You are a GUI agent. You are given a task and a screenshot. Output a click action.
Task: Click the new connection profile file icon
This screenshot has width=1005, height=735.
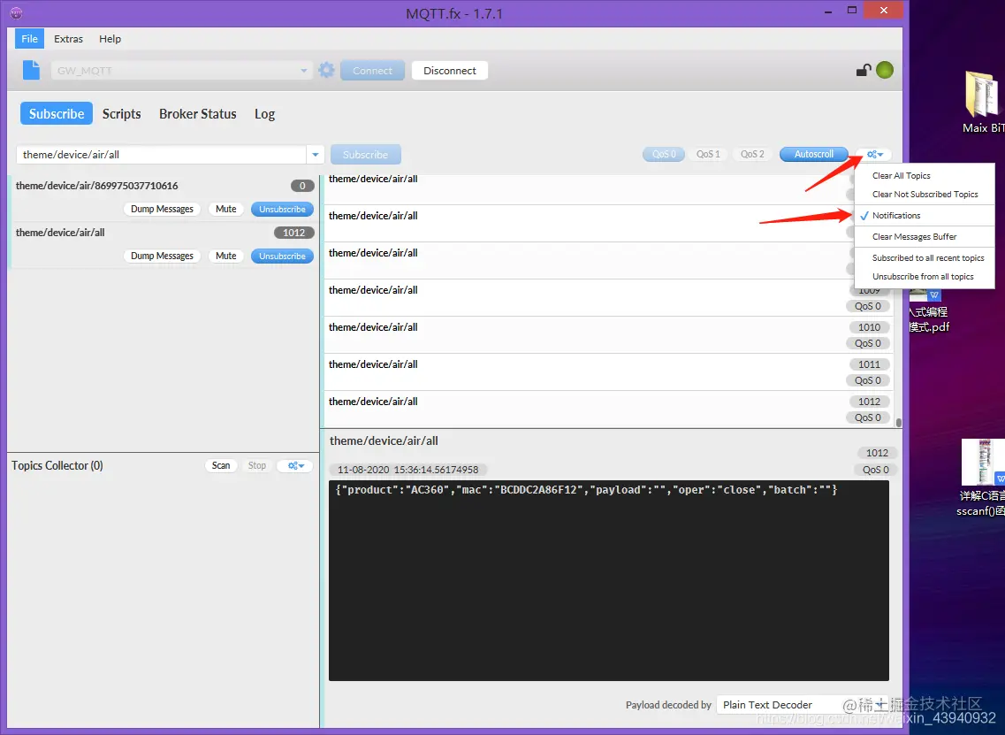tap(31, 70)
